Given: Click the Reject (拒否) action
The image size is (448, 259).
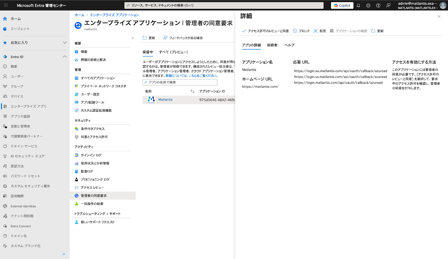Looking at the screenshot, I should [x=319, y=31].
